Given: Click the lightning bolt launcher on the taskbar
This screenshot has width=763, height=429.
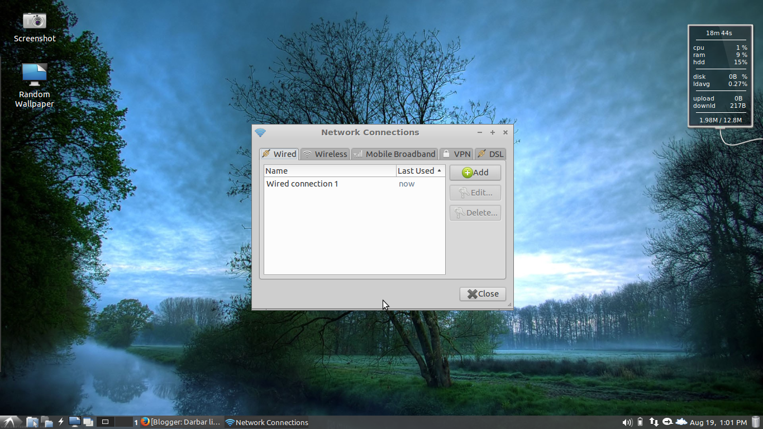Looking at the screenshot, I should (x=61, y=422).
